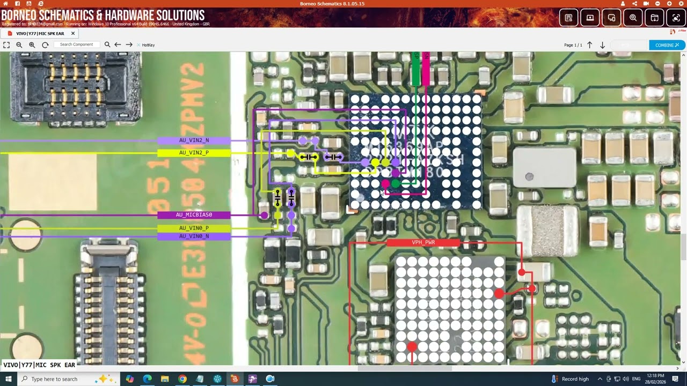
Task: Open the component search magnifier icon
Action: pos(107,44)
